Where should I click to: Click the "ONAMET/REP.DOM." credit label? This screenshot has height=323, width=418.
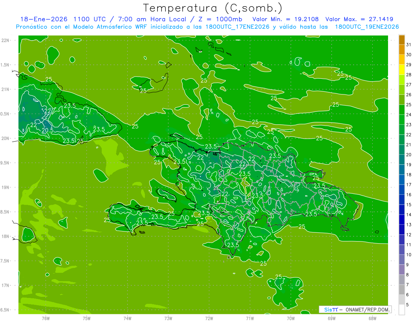(x=368, y=309)
